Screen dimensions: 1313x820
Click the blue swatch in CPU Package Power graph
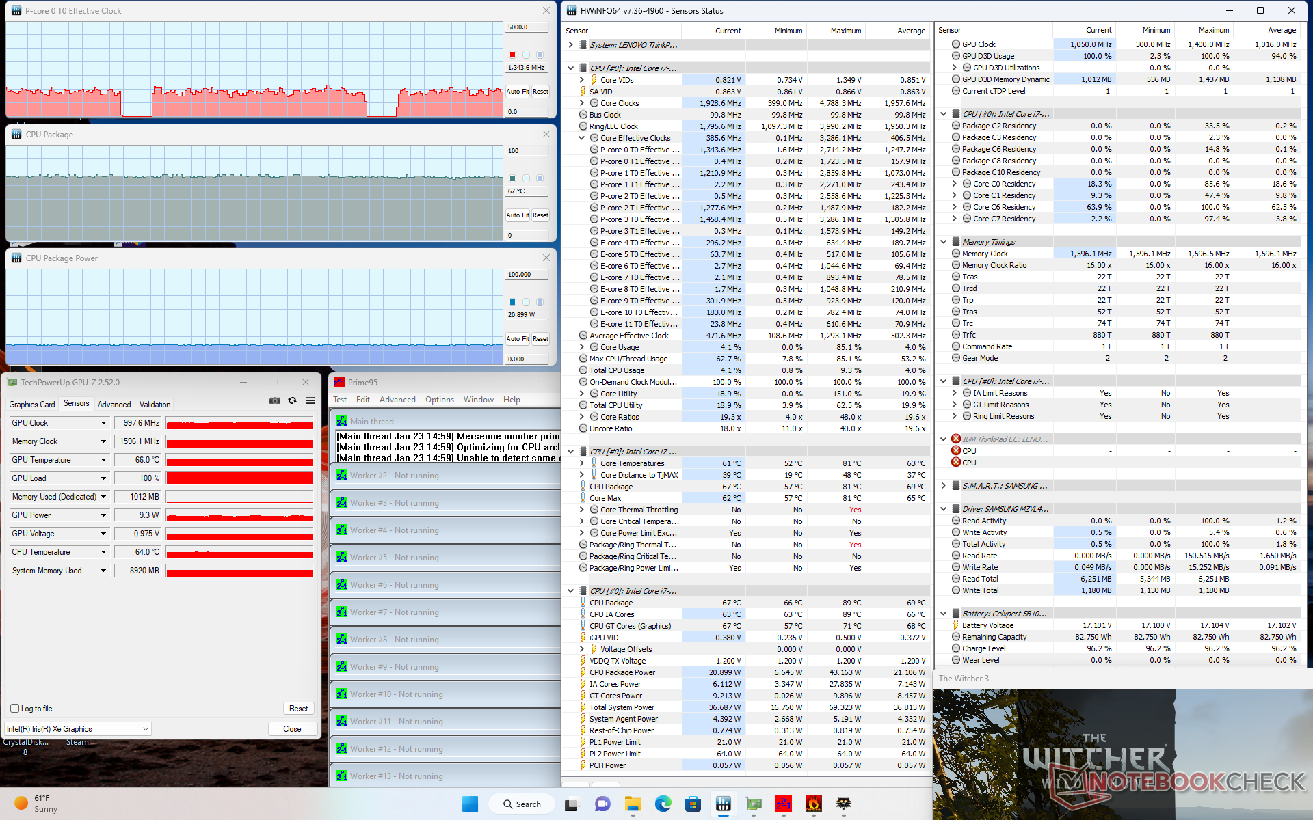click(512, 302)
